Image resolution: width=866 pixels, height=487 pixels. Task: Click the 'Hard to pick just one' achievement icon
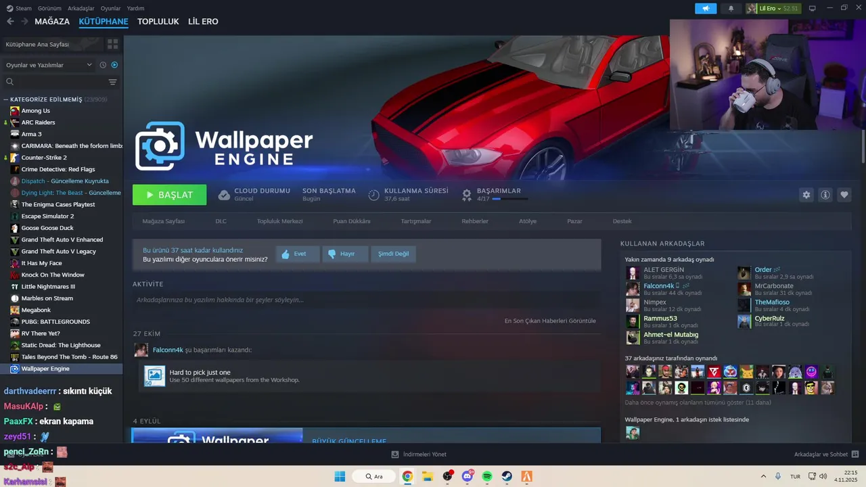coord(154,376)
